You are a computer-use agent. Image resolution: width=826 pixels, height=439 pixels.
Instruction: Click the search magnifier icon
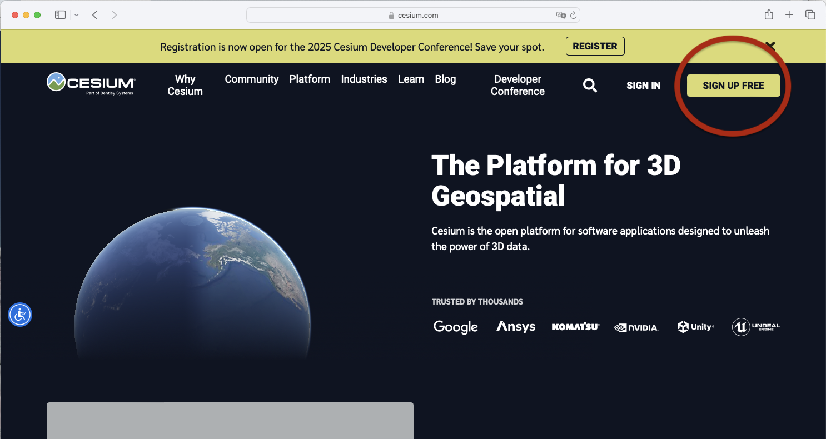click(x=590, y=86)
